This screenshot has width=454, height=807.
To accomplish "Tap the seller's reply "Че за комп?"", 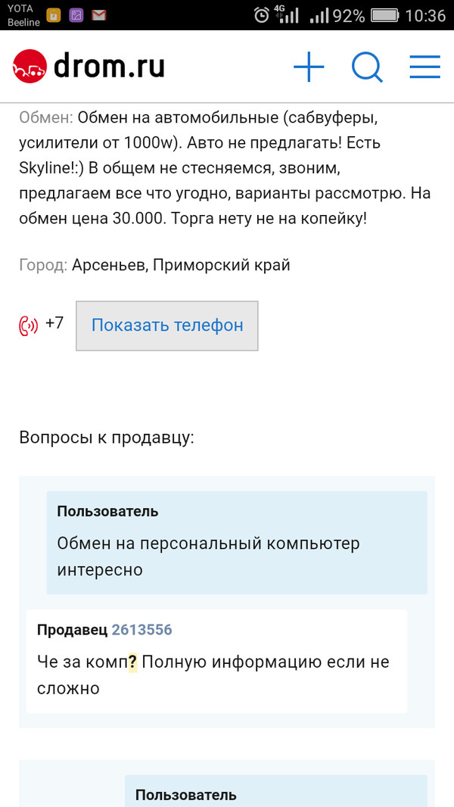I will [213, 675].
